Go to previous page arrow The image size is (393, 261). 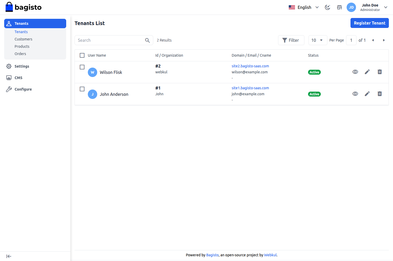point(373,40)
